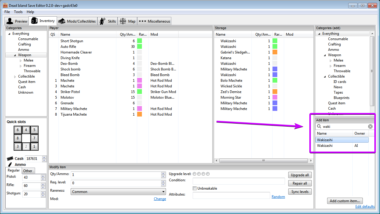This screenshot has height=214, width=380.
Task: Open the File menu
Action: (x=7, y=12)
